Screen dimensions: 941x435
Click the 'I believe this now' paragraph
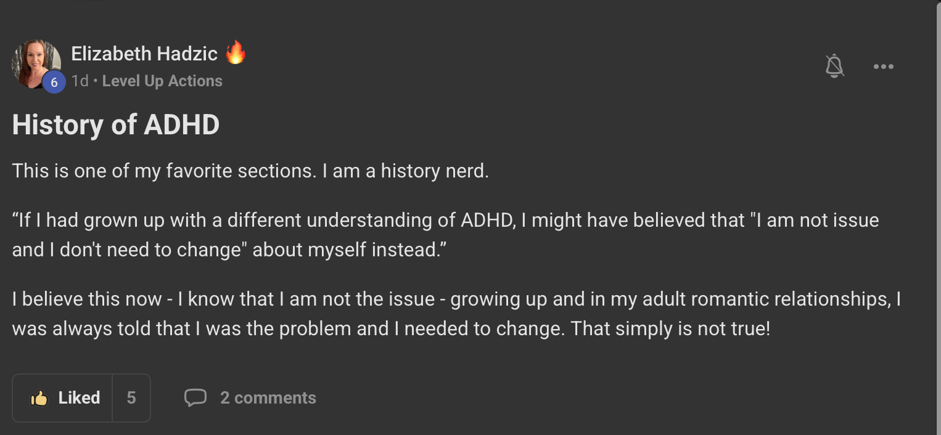(x=455, y=314)
